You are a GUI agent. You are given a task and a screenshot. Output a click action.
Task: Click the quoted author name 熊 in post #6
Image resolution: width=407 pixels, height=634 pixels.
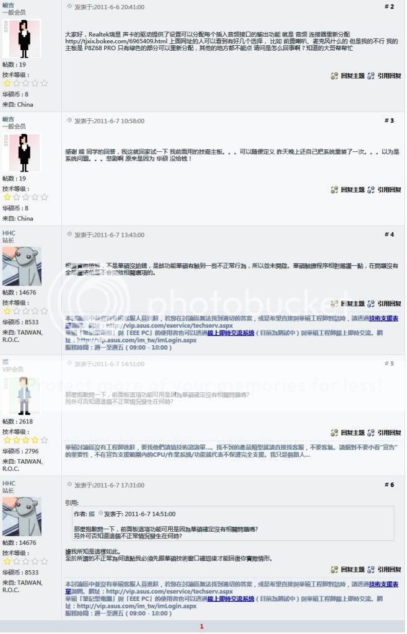click(x=92, y=514)
